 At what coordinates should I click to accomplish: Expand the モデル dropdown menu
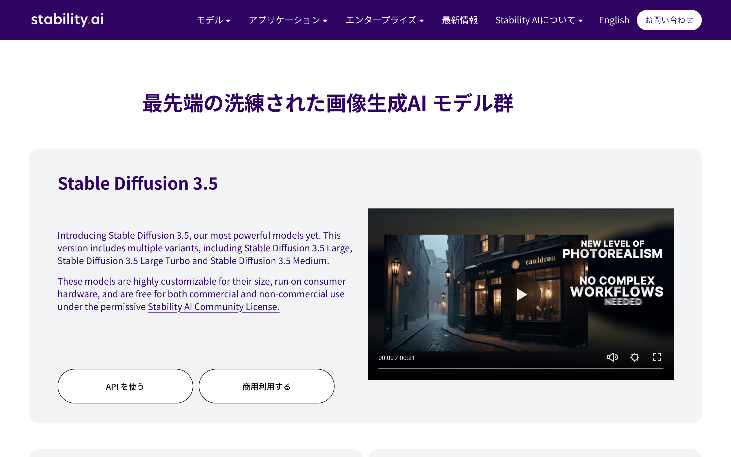[213, 20]
